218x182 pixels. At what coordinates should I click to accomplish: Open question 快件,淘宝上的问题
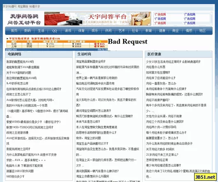88,138
